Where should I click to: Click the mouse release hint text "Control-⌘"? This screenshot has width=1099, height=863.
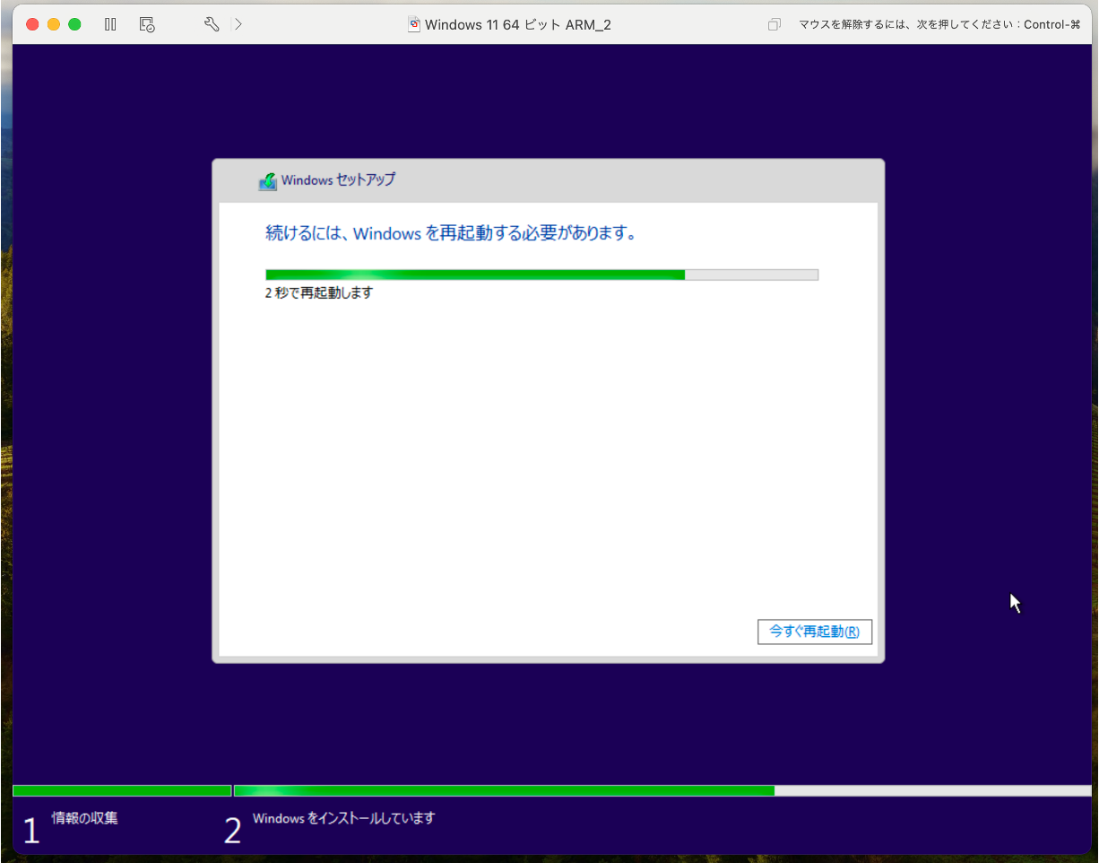1052,25
